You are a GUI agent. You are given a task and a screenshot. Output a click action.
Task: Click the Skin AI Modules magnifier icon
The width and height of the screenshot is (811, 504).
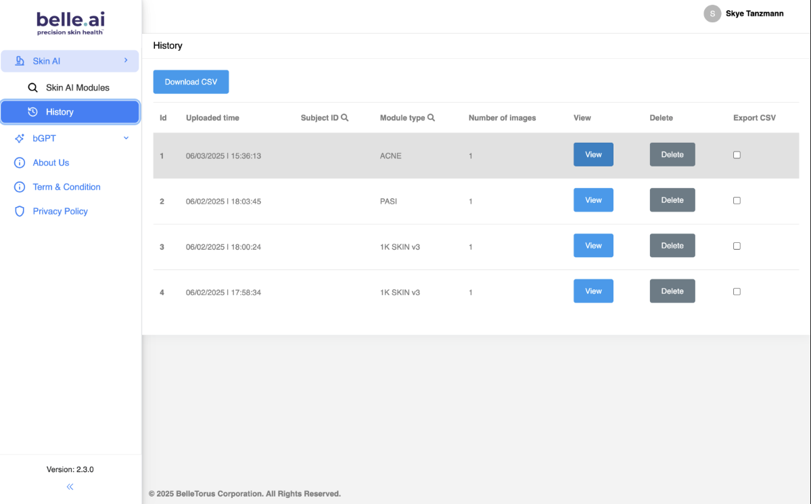pos(32,87)
